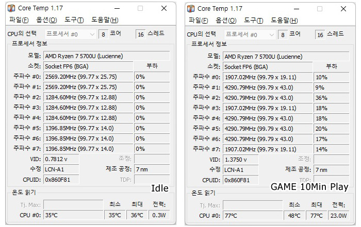Screen dimensions: 361x227
Task: Maximize the left Core Temp window
Action: (x=140, y=8)
